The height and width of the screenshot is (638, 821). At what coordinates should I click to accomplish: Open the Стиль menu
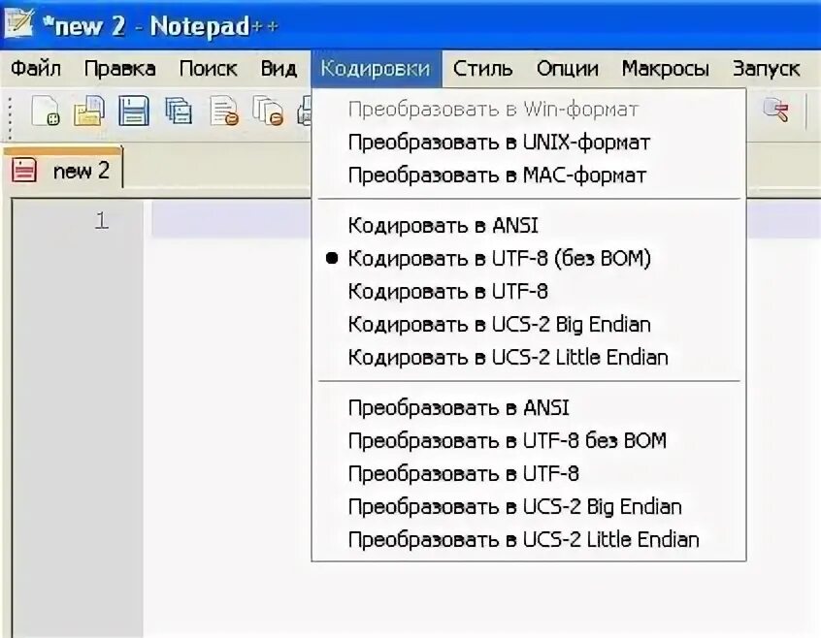point(482,69)
